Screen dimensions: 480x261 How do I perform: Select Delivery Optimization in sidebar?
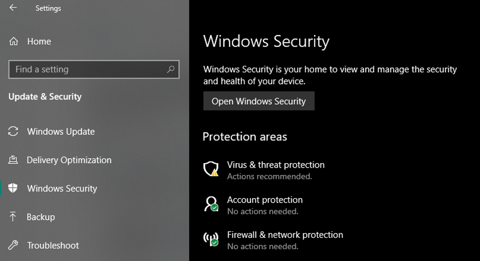(69, 160)
